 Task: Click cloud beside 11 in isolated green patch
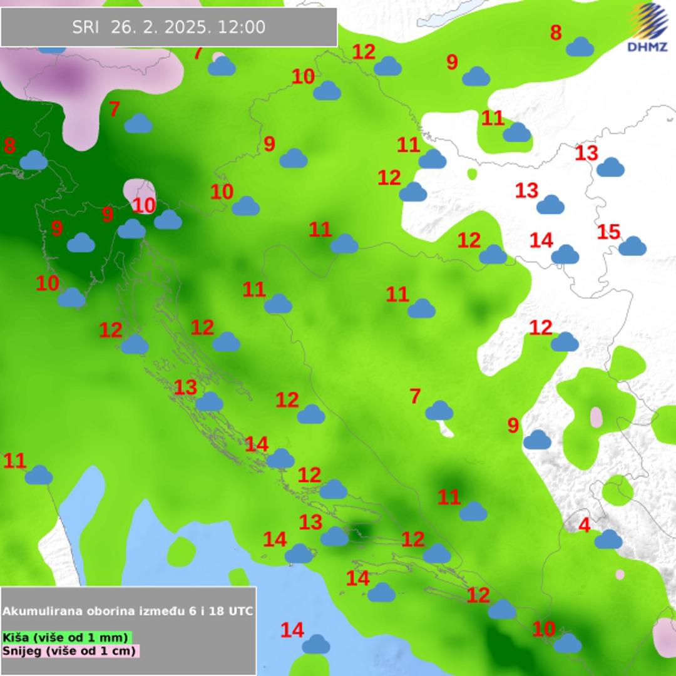point(516,132)
